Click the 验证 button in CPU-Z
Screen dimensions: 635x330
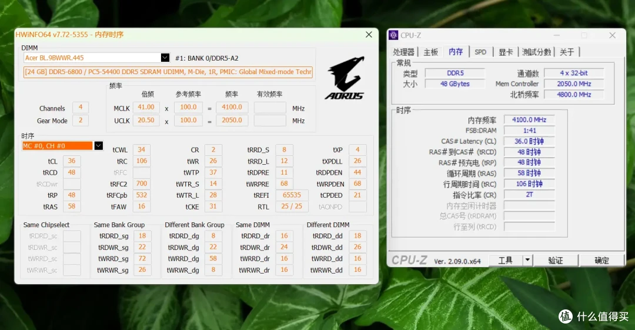click(556, 260)
